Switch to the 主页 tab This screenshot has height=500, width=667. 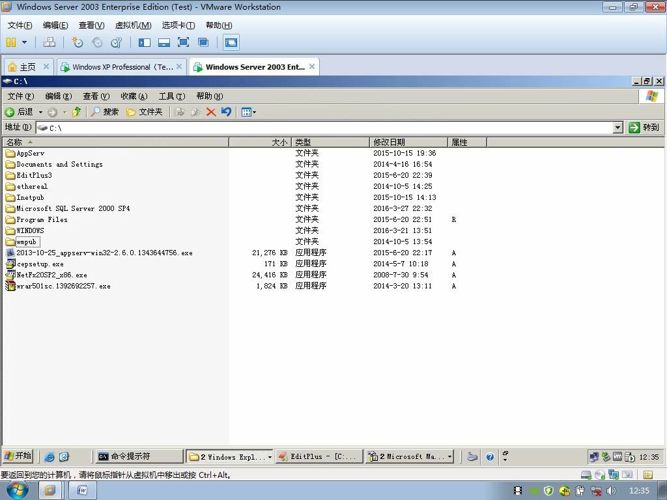[27, 67]
